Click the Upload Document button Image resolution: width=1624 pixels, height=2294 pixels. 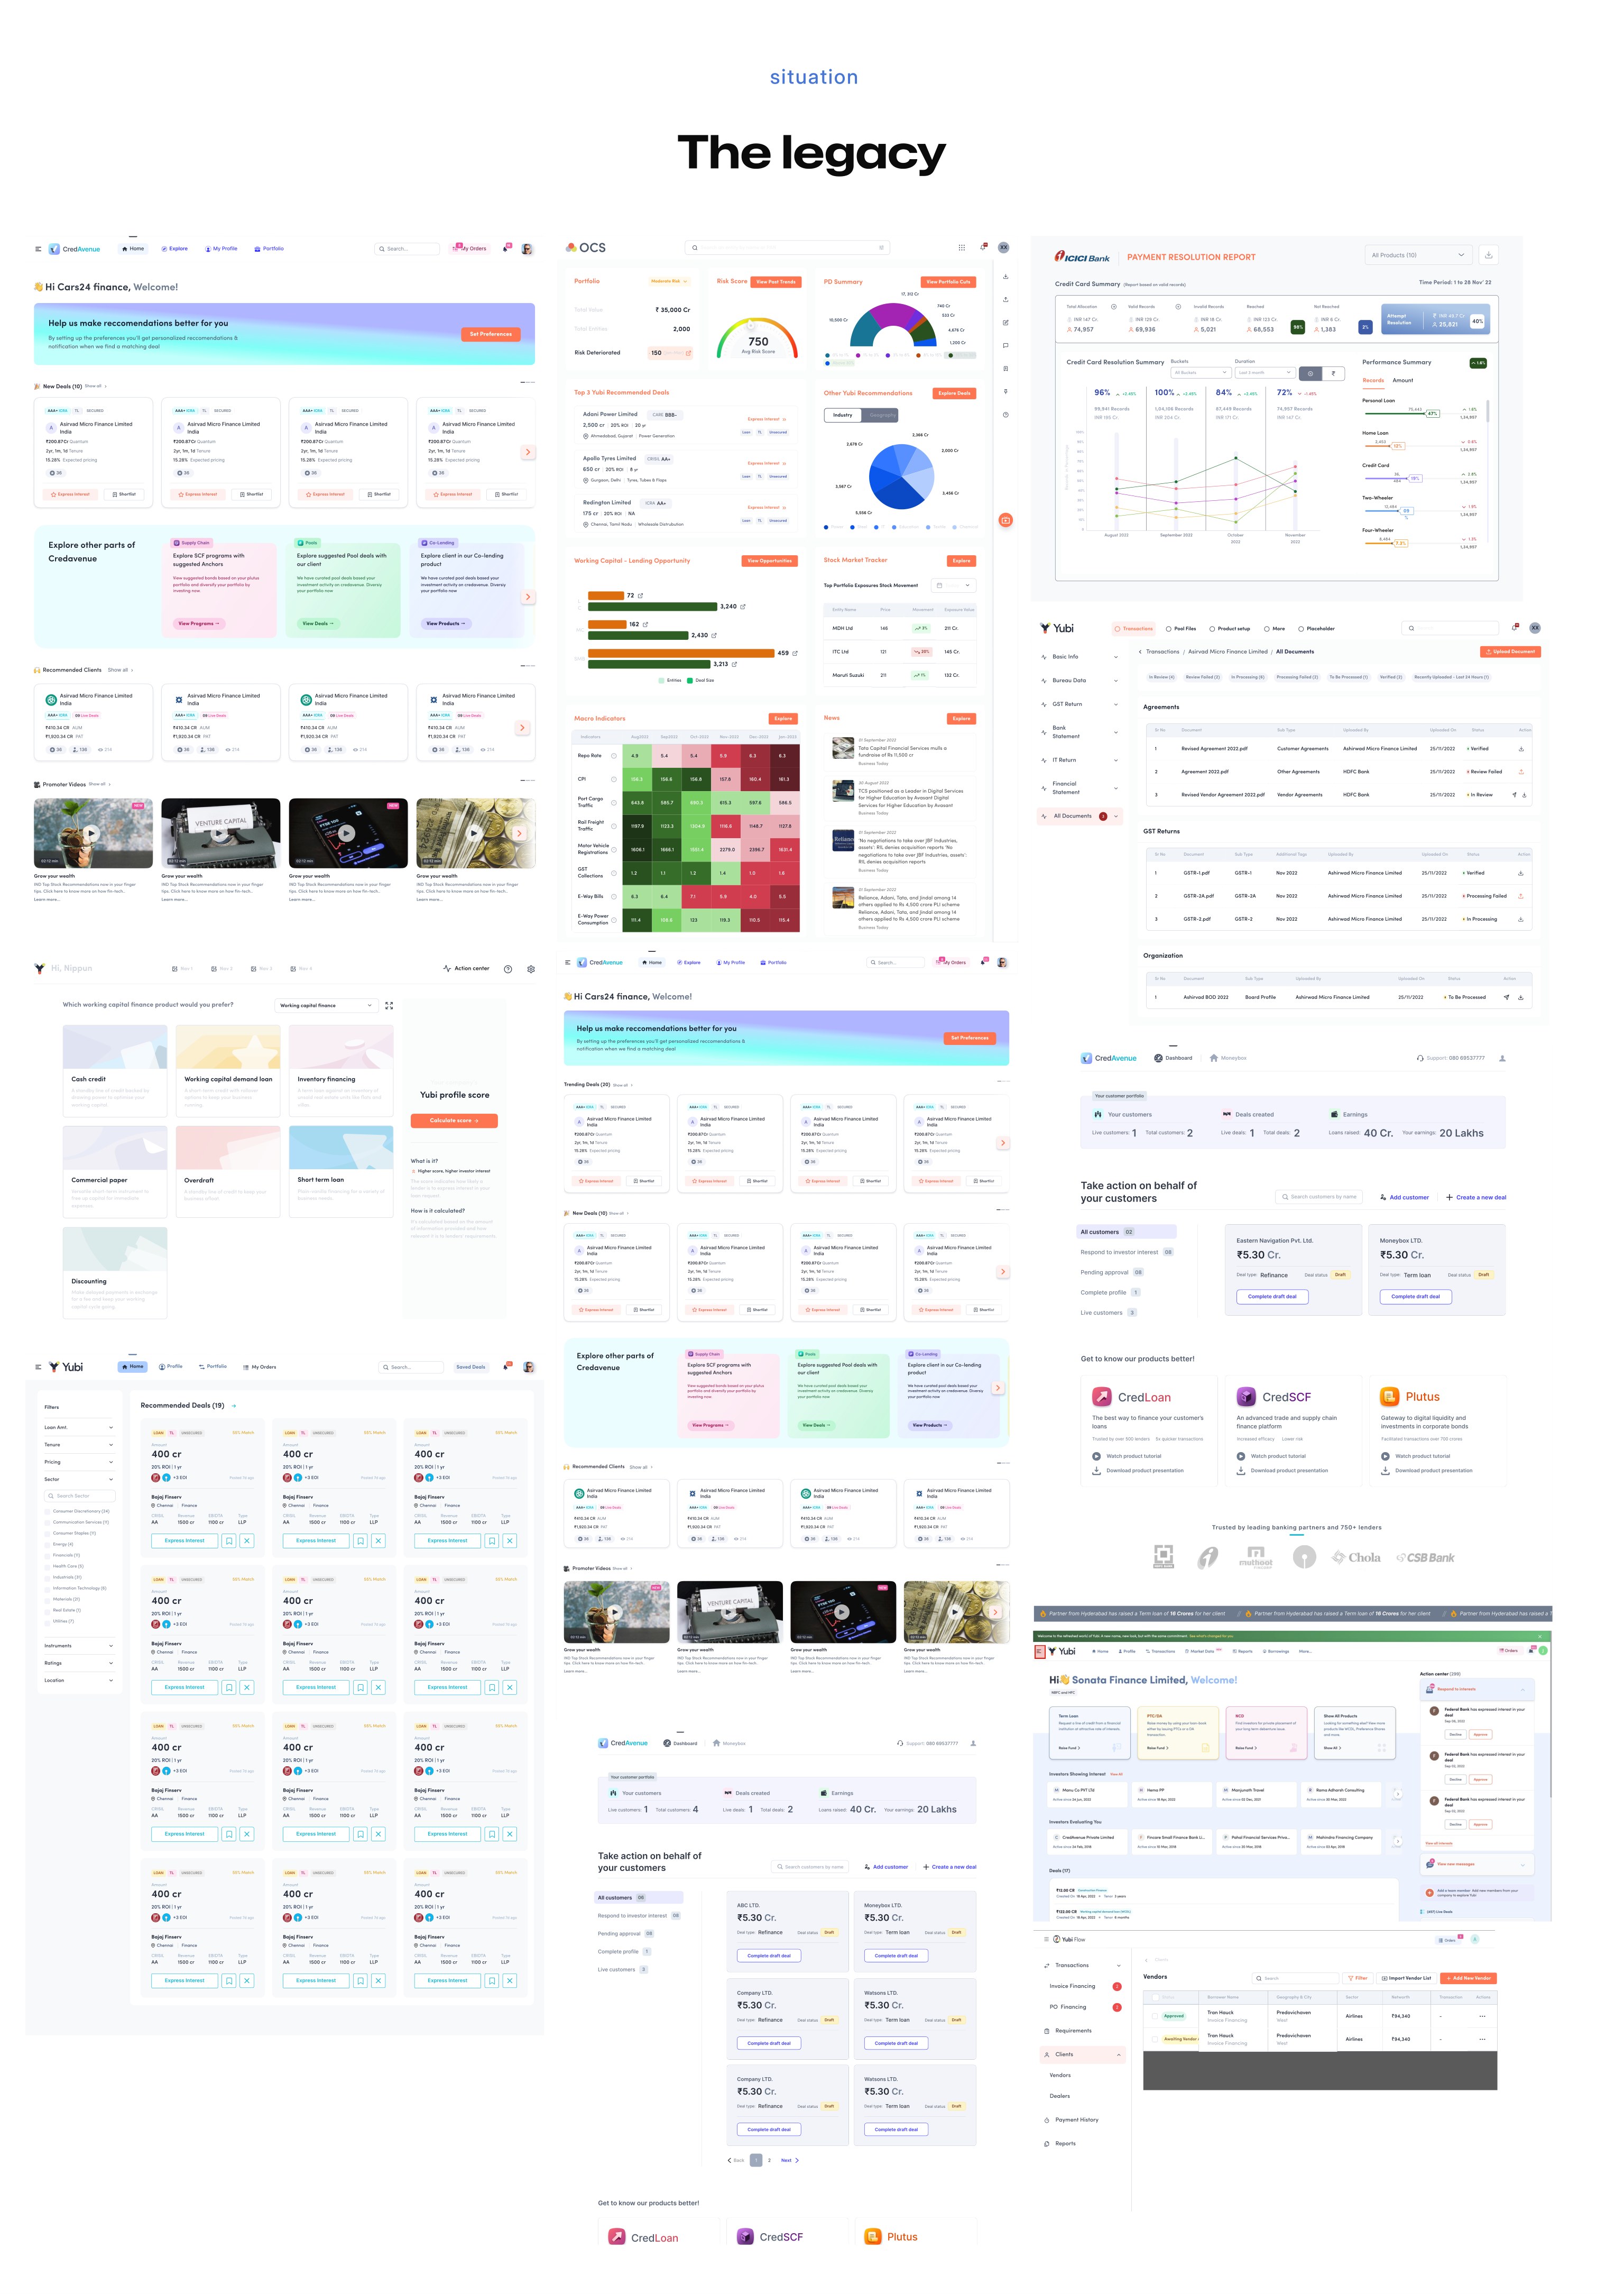(1510, 652)
